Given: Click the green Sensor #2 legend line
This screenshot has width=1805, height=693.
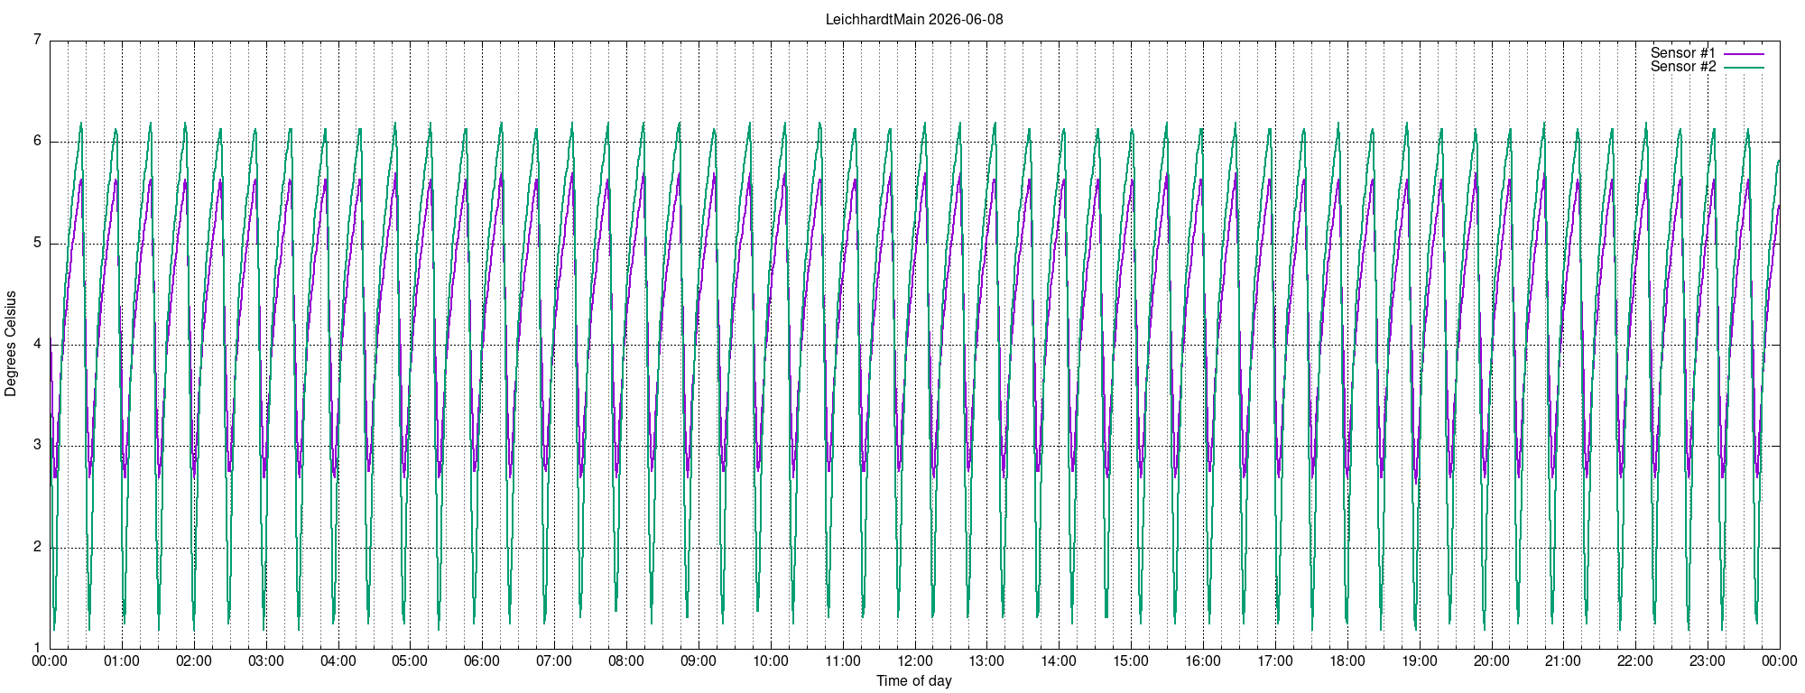Looking at the screenshot, I should click(x=1744, y=67).
